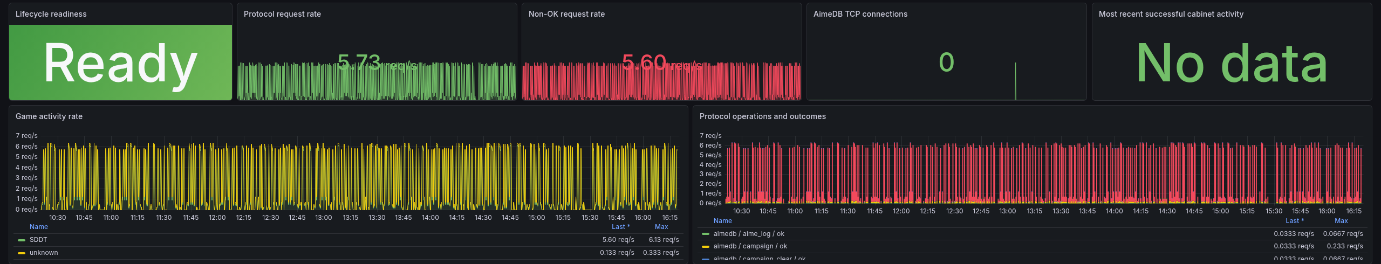Screen dimensions: 1381x264
Task: Click the 14:00 tick on Protocol operations axis
Action: pos(1114,211)
